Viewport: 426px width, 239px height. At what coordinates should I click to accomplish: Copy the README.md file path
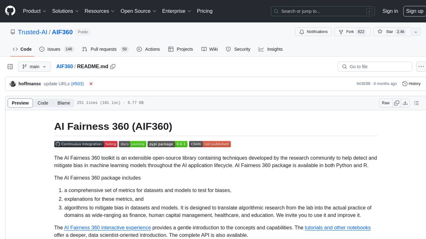click(113, 67)
